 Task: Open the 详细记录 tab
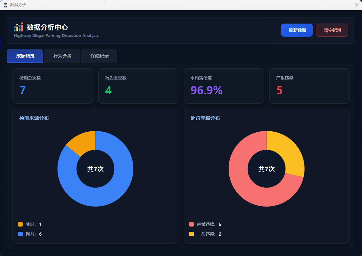[x=99, y=56]
